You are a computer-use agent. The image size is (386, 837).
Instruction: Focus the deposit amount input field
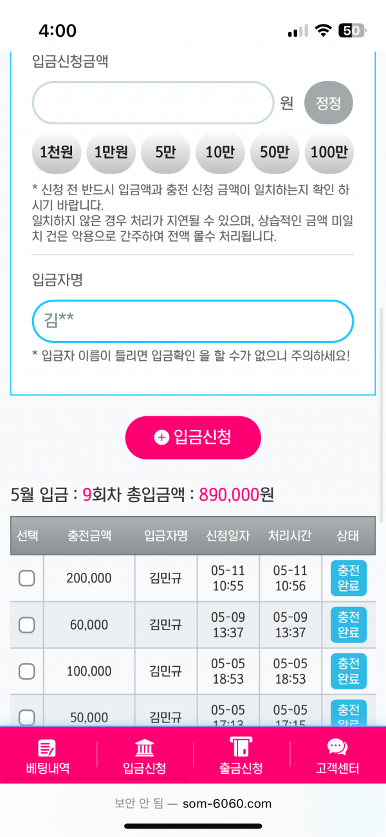point(153,103)
